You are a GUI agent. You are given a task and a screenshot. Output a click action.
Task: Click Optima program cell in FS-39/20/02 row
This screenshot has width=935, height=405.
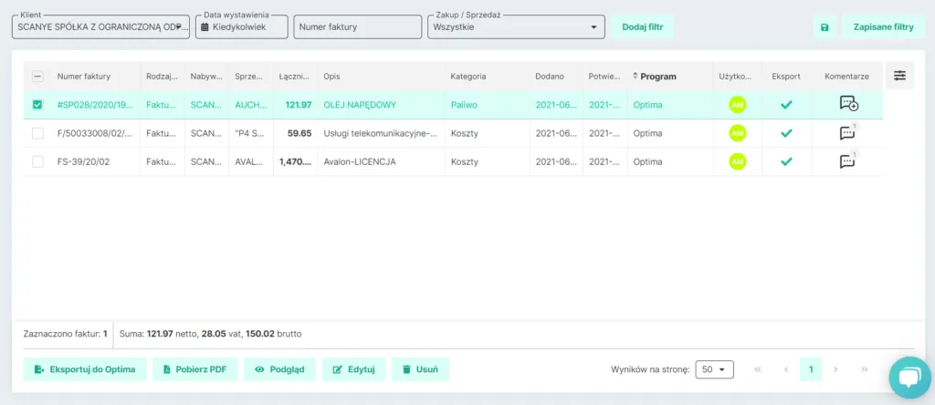point(647,161)
